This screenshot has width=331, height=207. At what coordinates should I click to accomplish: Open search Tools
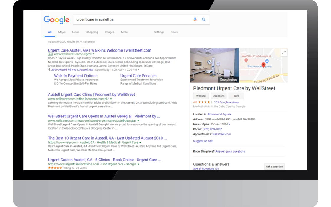(x=175, y=32)
